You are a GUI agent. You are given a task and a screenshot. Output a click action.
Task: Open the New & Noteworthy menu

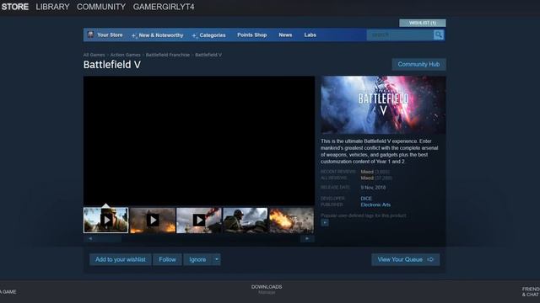tap(161, 35)
